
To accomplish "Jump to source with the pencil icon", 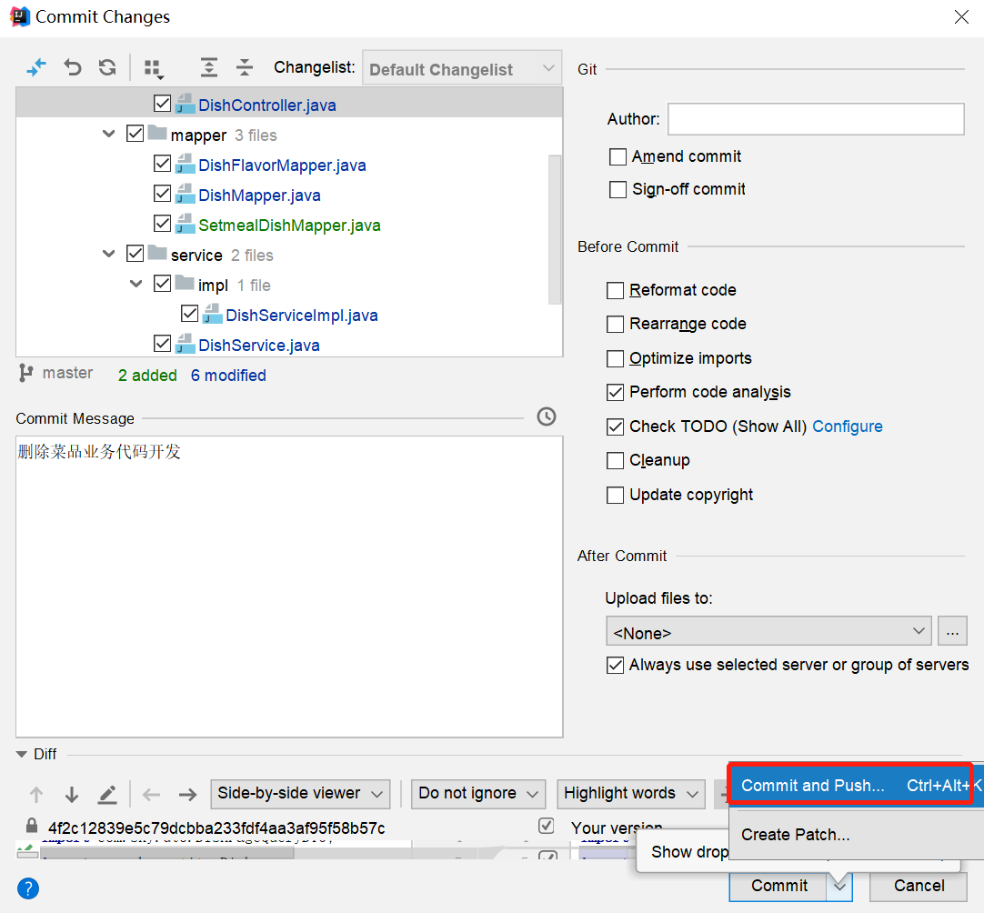I will tap(107, 794).
